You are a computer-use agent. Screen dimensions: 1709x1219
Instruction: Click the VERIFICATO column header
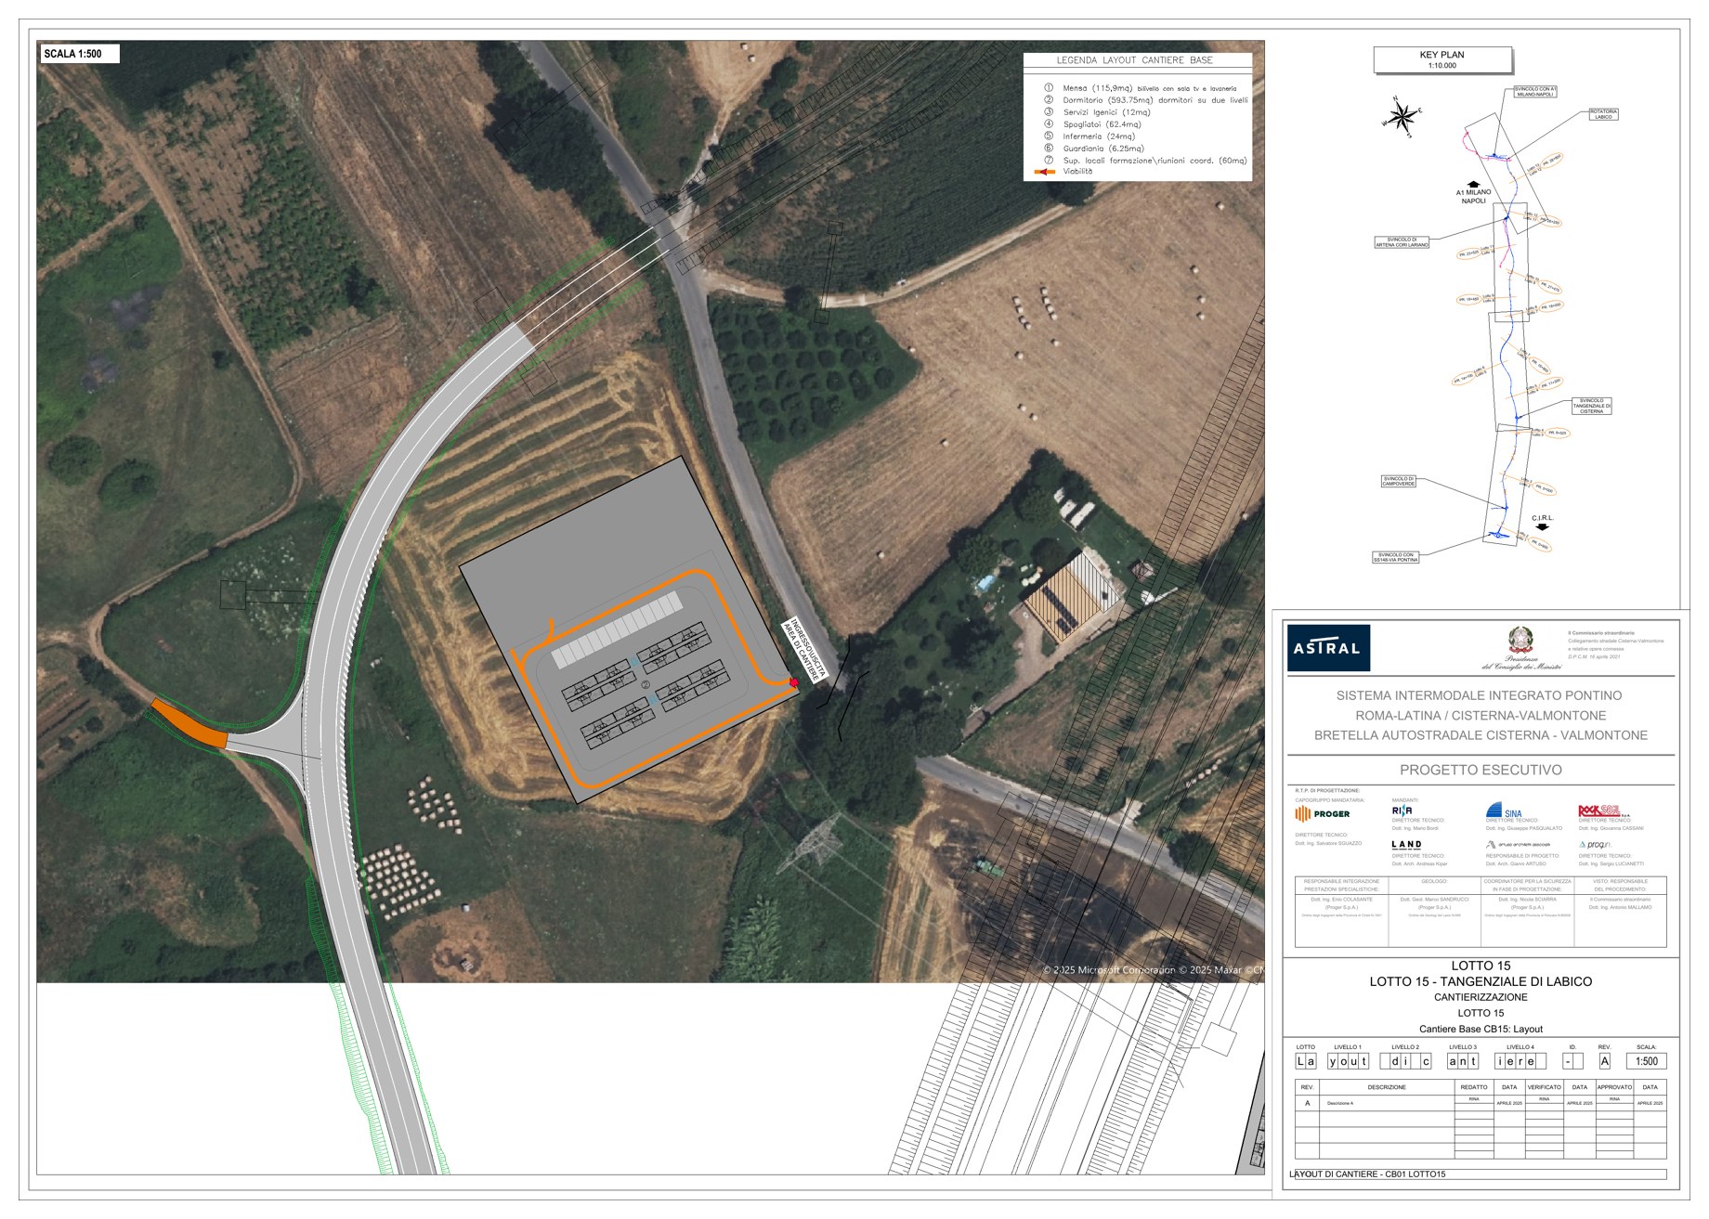coord(1544,1087)
